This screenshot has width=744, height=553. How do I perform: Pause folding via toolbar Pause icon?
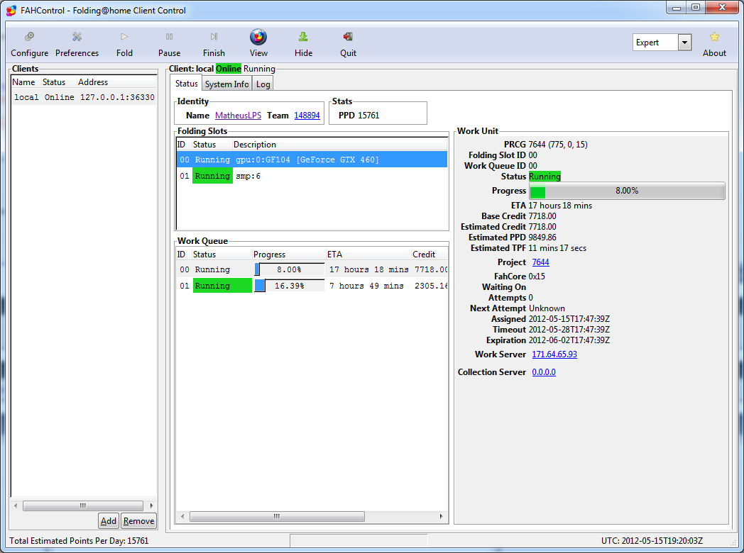pyautogui.click(x=170, y=44)
